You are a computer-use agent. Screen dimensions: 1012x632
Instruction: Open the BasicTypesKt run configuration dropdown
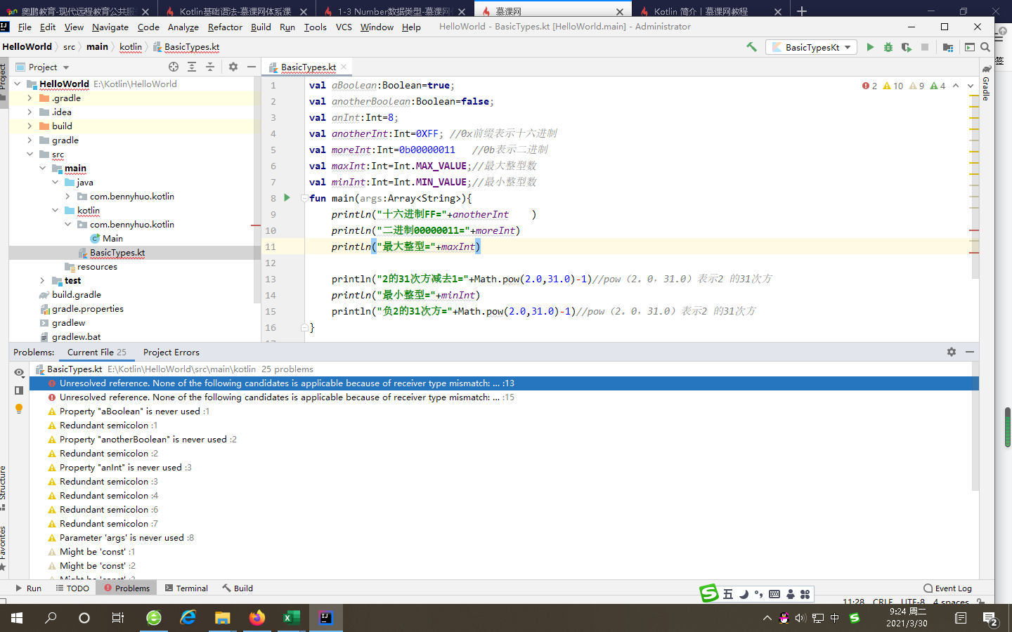812,47
